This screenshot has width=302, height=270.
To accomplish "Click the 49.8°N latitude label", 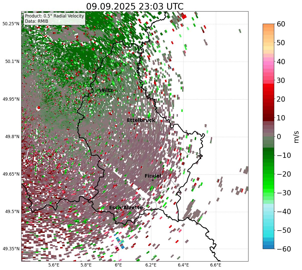I will (x=12, y=137).
